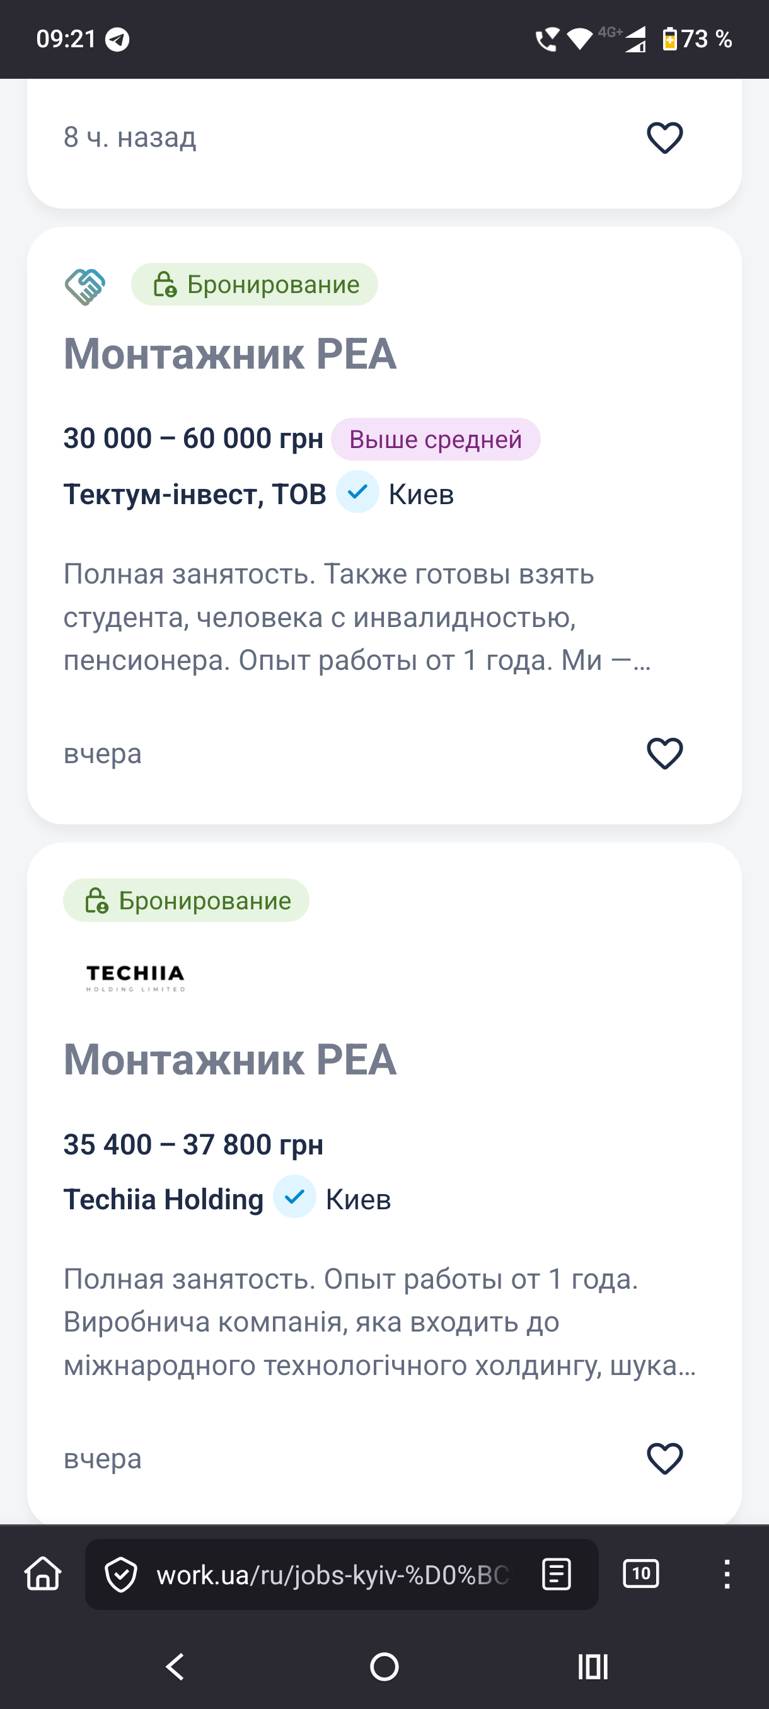Enable reader mode in address bar
Image resolution: width=769 pixels, height=1709 pixels.
pyautogui.click(x=556, y=1574)
